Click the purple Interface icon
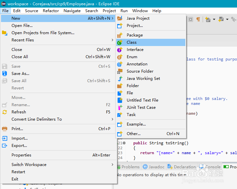 click(120, 50)
